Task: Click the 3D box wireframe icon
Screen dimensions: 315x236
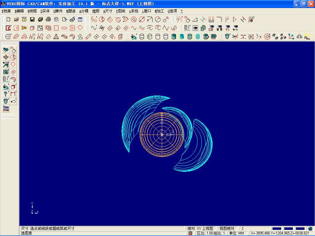Action: (x=32, y=28)
